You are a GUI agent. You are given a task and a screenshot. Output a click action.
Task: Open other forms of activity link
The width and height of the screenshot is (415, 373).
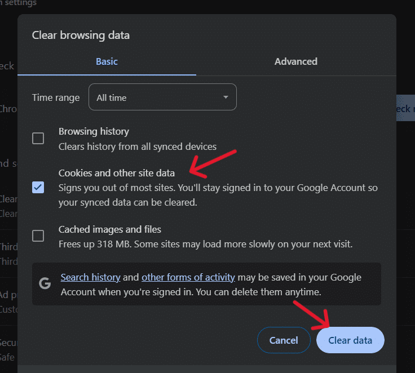(x=188, y=278)
